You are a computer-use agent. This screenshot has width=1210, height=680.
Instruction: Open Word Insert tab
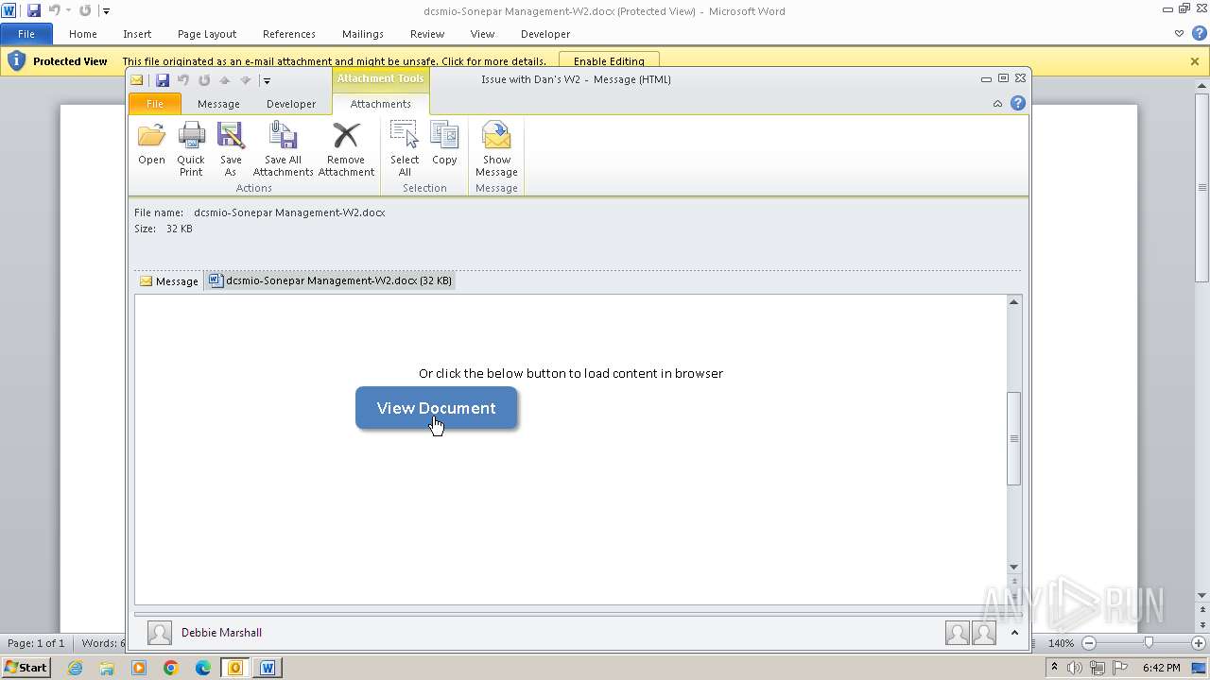click(137, 34)
